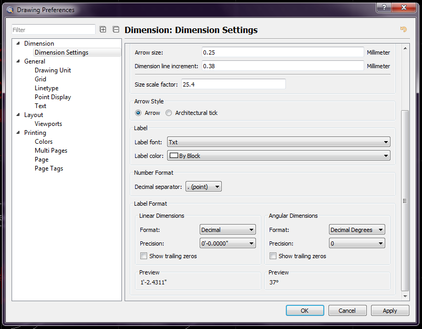The width and height of the screenshot is (422, 329).
Task: Click the Dimension tree label
Action: (39, 43)
